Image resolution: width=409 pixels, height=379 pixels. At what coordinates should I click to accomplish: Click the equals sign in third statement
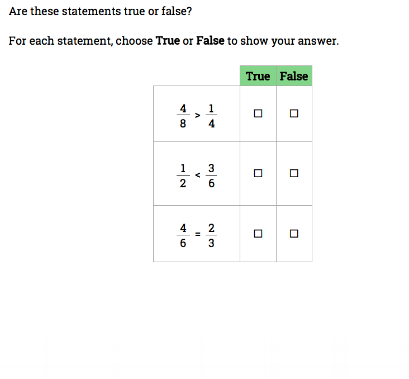click(x=197, y=235)
